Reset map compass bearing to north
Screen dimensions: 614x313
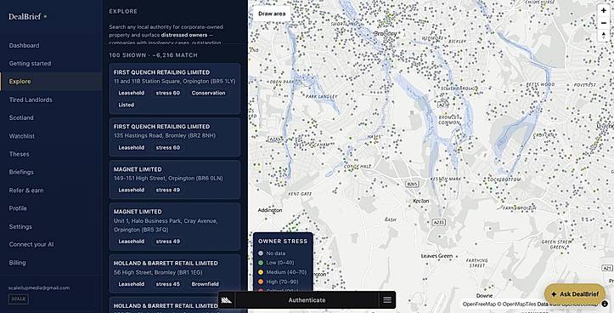pos(604,36)
